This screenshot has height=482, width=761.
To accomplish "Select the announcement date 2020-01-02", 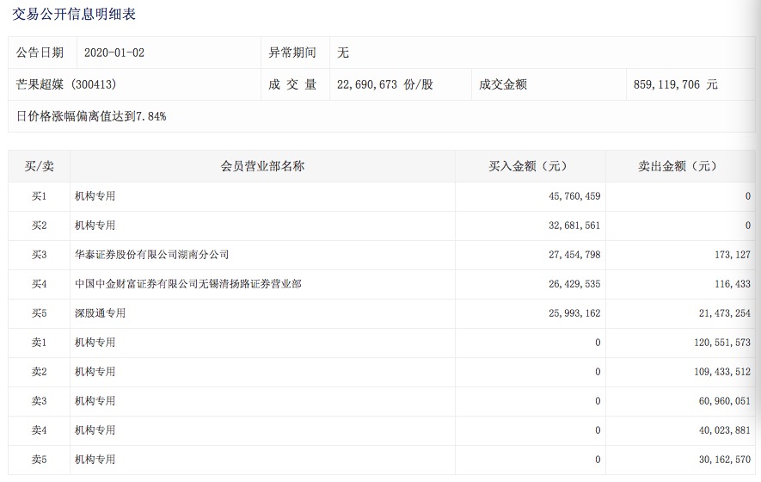I will [x=114, y=53].
